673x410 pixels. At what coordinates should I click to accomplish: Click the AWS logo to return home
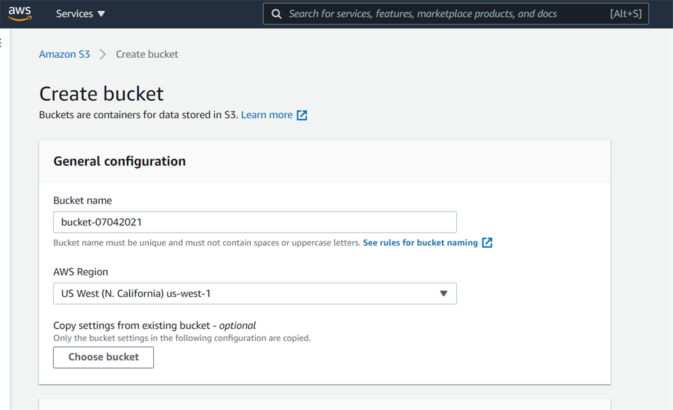(20, 13)
